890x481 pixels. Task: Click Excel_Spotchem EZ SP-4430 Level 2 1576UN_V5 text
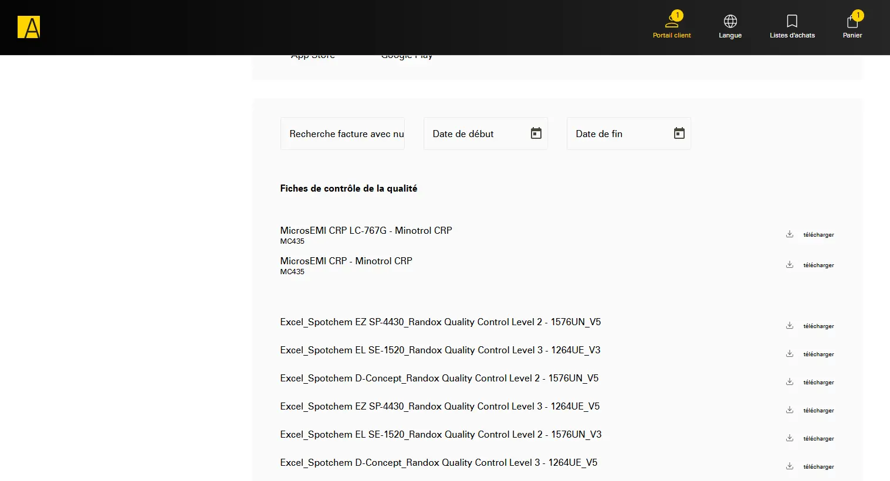[441, 322]
